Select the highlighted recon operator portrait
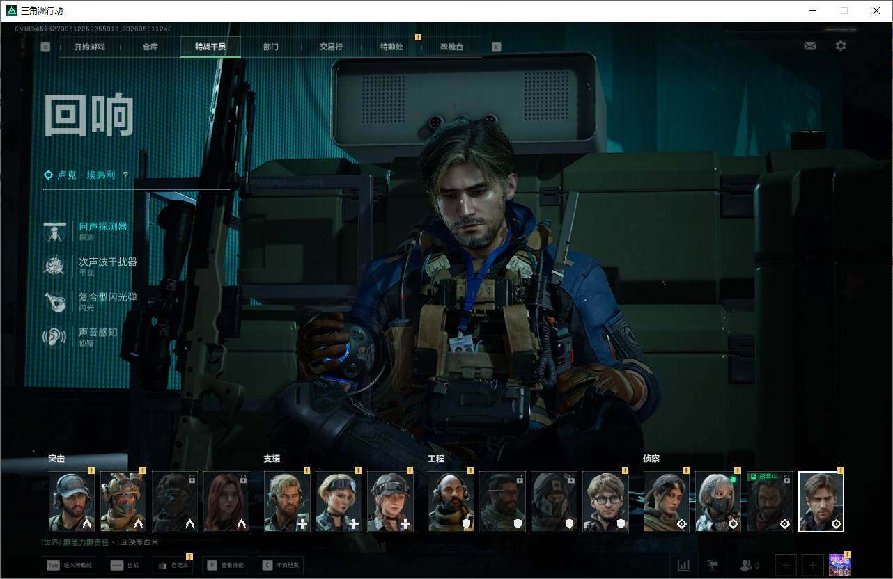 (x=821, y=502)
